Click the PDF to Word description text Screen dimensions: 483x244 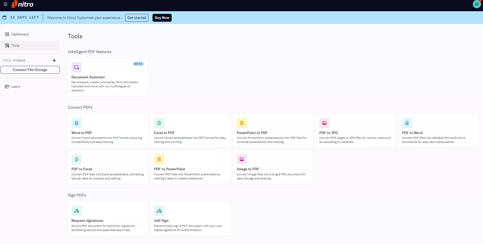tap(433, 140)
